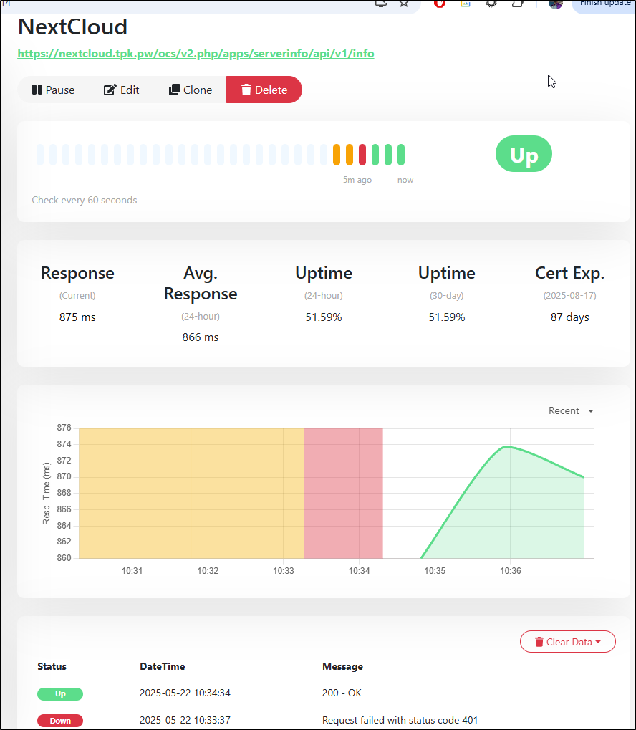This screenshot has width=636, height=730.
Task: Click the trash icon in Clear Data
Action: (x=539, y=643)
